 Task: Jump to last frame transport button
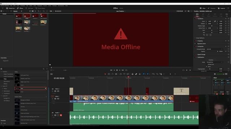[x=123, y=70]
